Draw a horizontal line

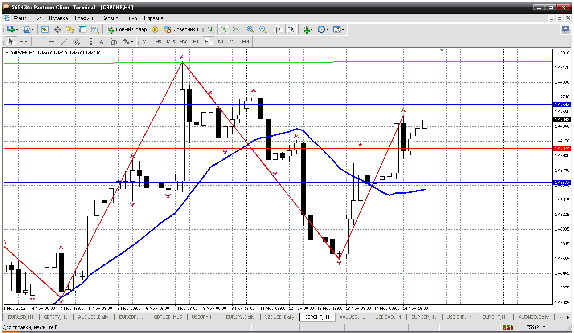pyautogui.click(x=52, y=41)
